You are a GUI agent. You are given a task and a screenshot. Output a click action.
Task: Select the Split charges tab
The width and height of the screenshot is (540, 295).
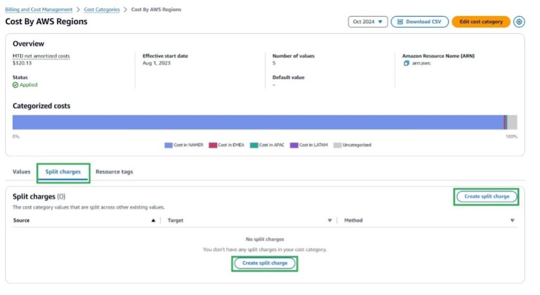63,172
